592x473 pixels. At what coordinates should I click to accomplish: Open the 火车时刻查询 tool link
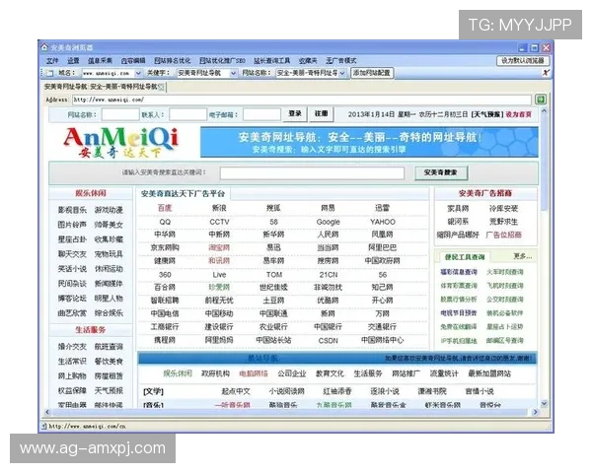point(505,272)
